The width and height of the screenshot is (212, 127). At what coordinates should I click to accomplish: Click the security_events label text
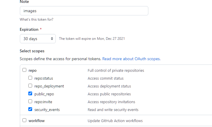coord(47,110)
